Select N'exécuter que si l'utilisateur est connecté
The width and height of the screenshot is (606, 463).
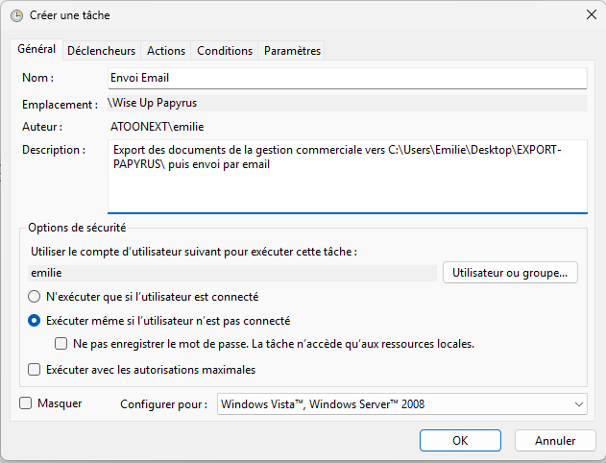(35, 297)
